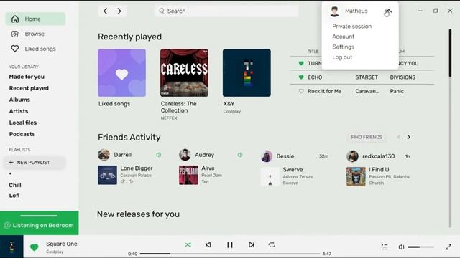Screen dimensions: 460x258
Task: Open Albums in your library
Action: (x=19, y=100)
